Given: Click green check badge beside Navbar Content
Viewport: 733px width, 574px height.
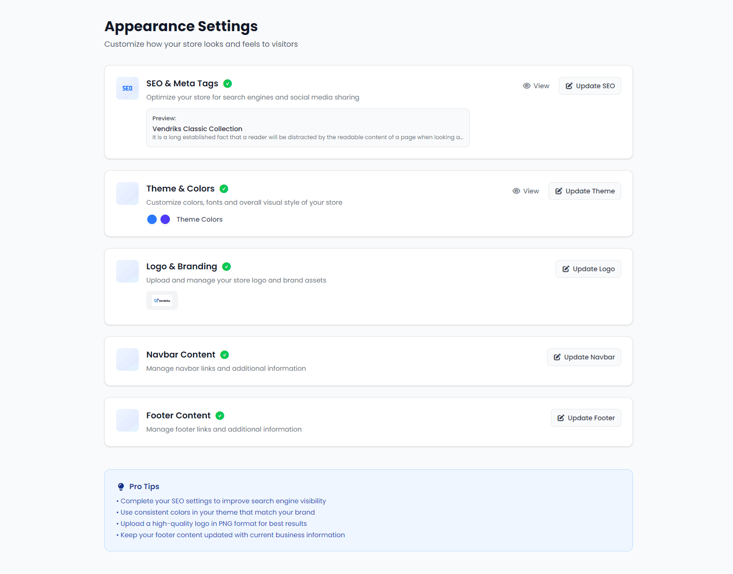Looking at the screenshot, I should click(x=225, y=355).
